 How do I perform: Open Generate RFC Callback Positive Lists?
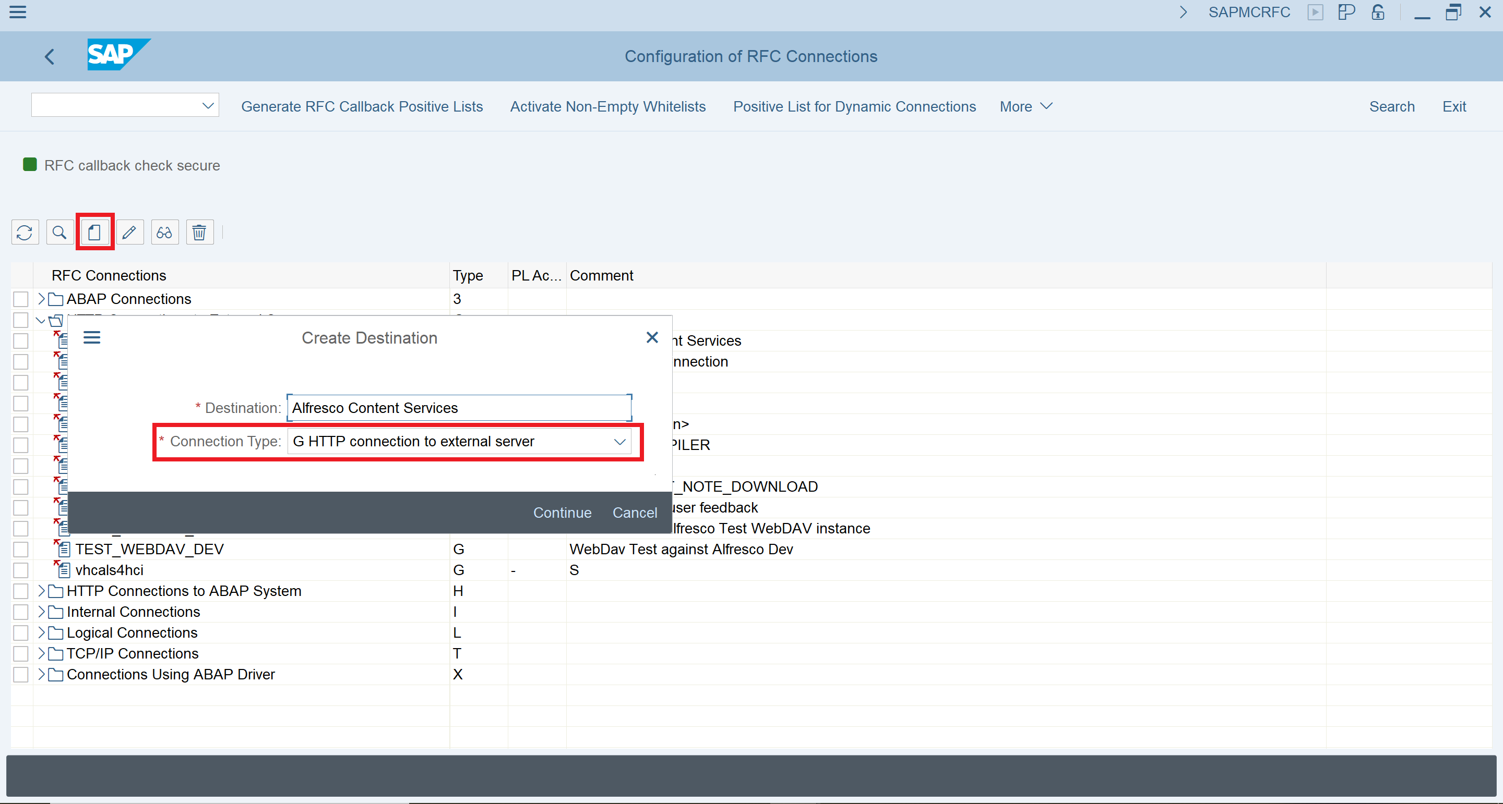pos(362,107)
